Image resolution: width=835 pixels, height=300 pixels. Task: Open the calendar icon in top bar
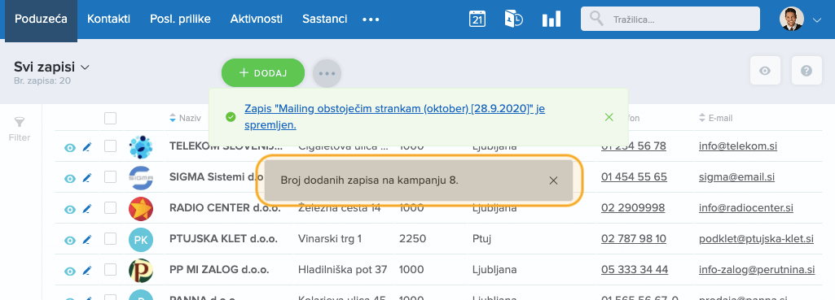pyautogui.click(x=477, y=19)
